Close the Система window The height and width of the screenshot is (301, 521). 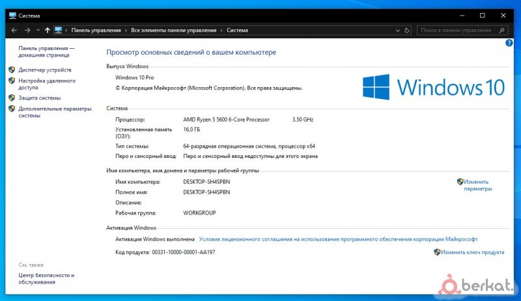[x=503, y=16]
